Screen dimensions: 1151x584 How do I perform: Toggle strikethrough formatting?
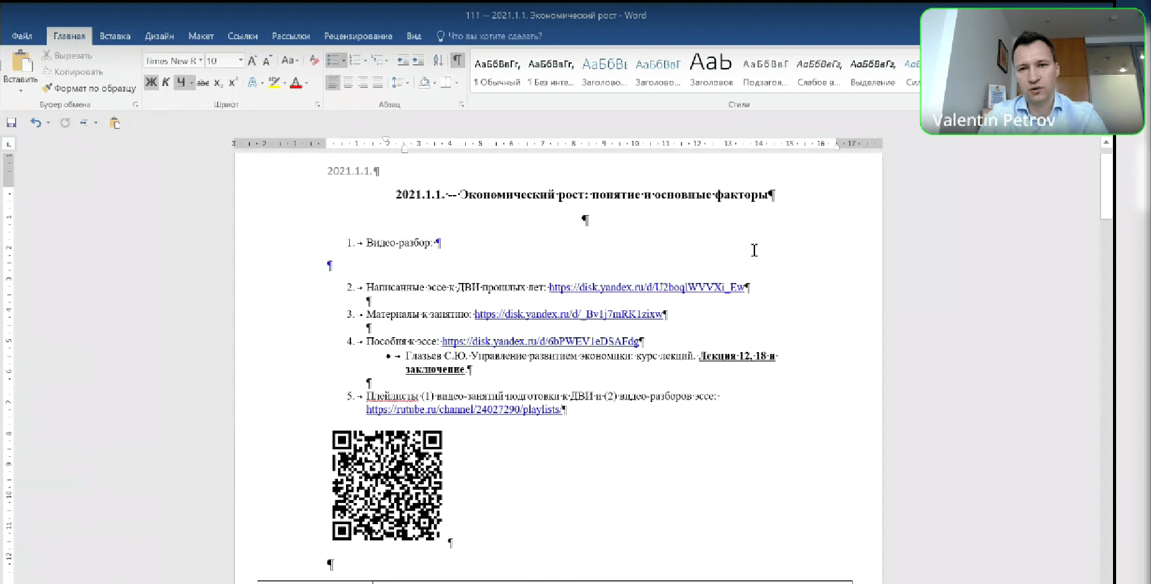click(203, 82)
